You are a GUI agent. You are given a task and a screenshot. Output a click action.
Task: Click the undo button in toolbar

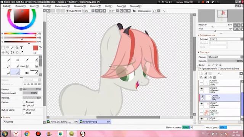point(48,11)
